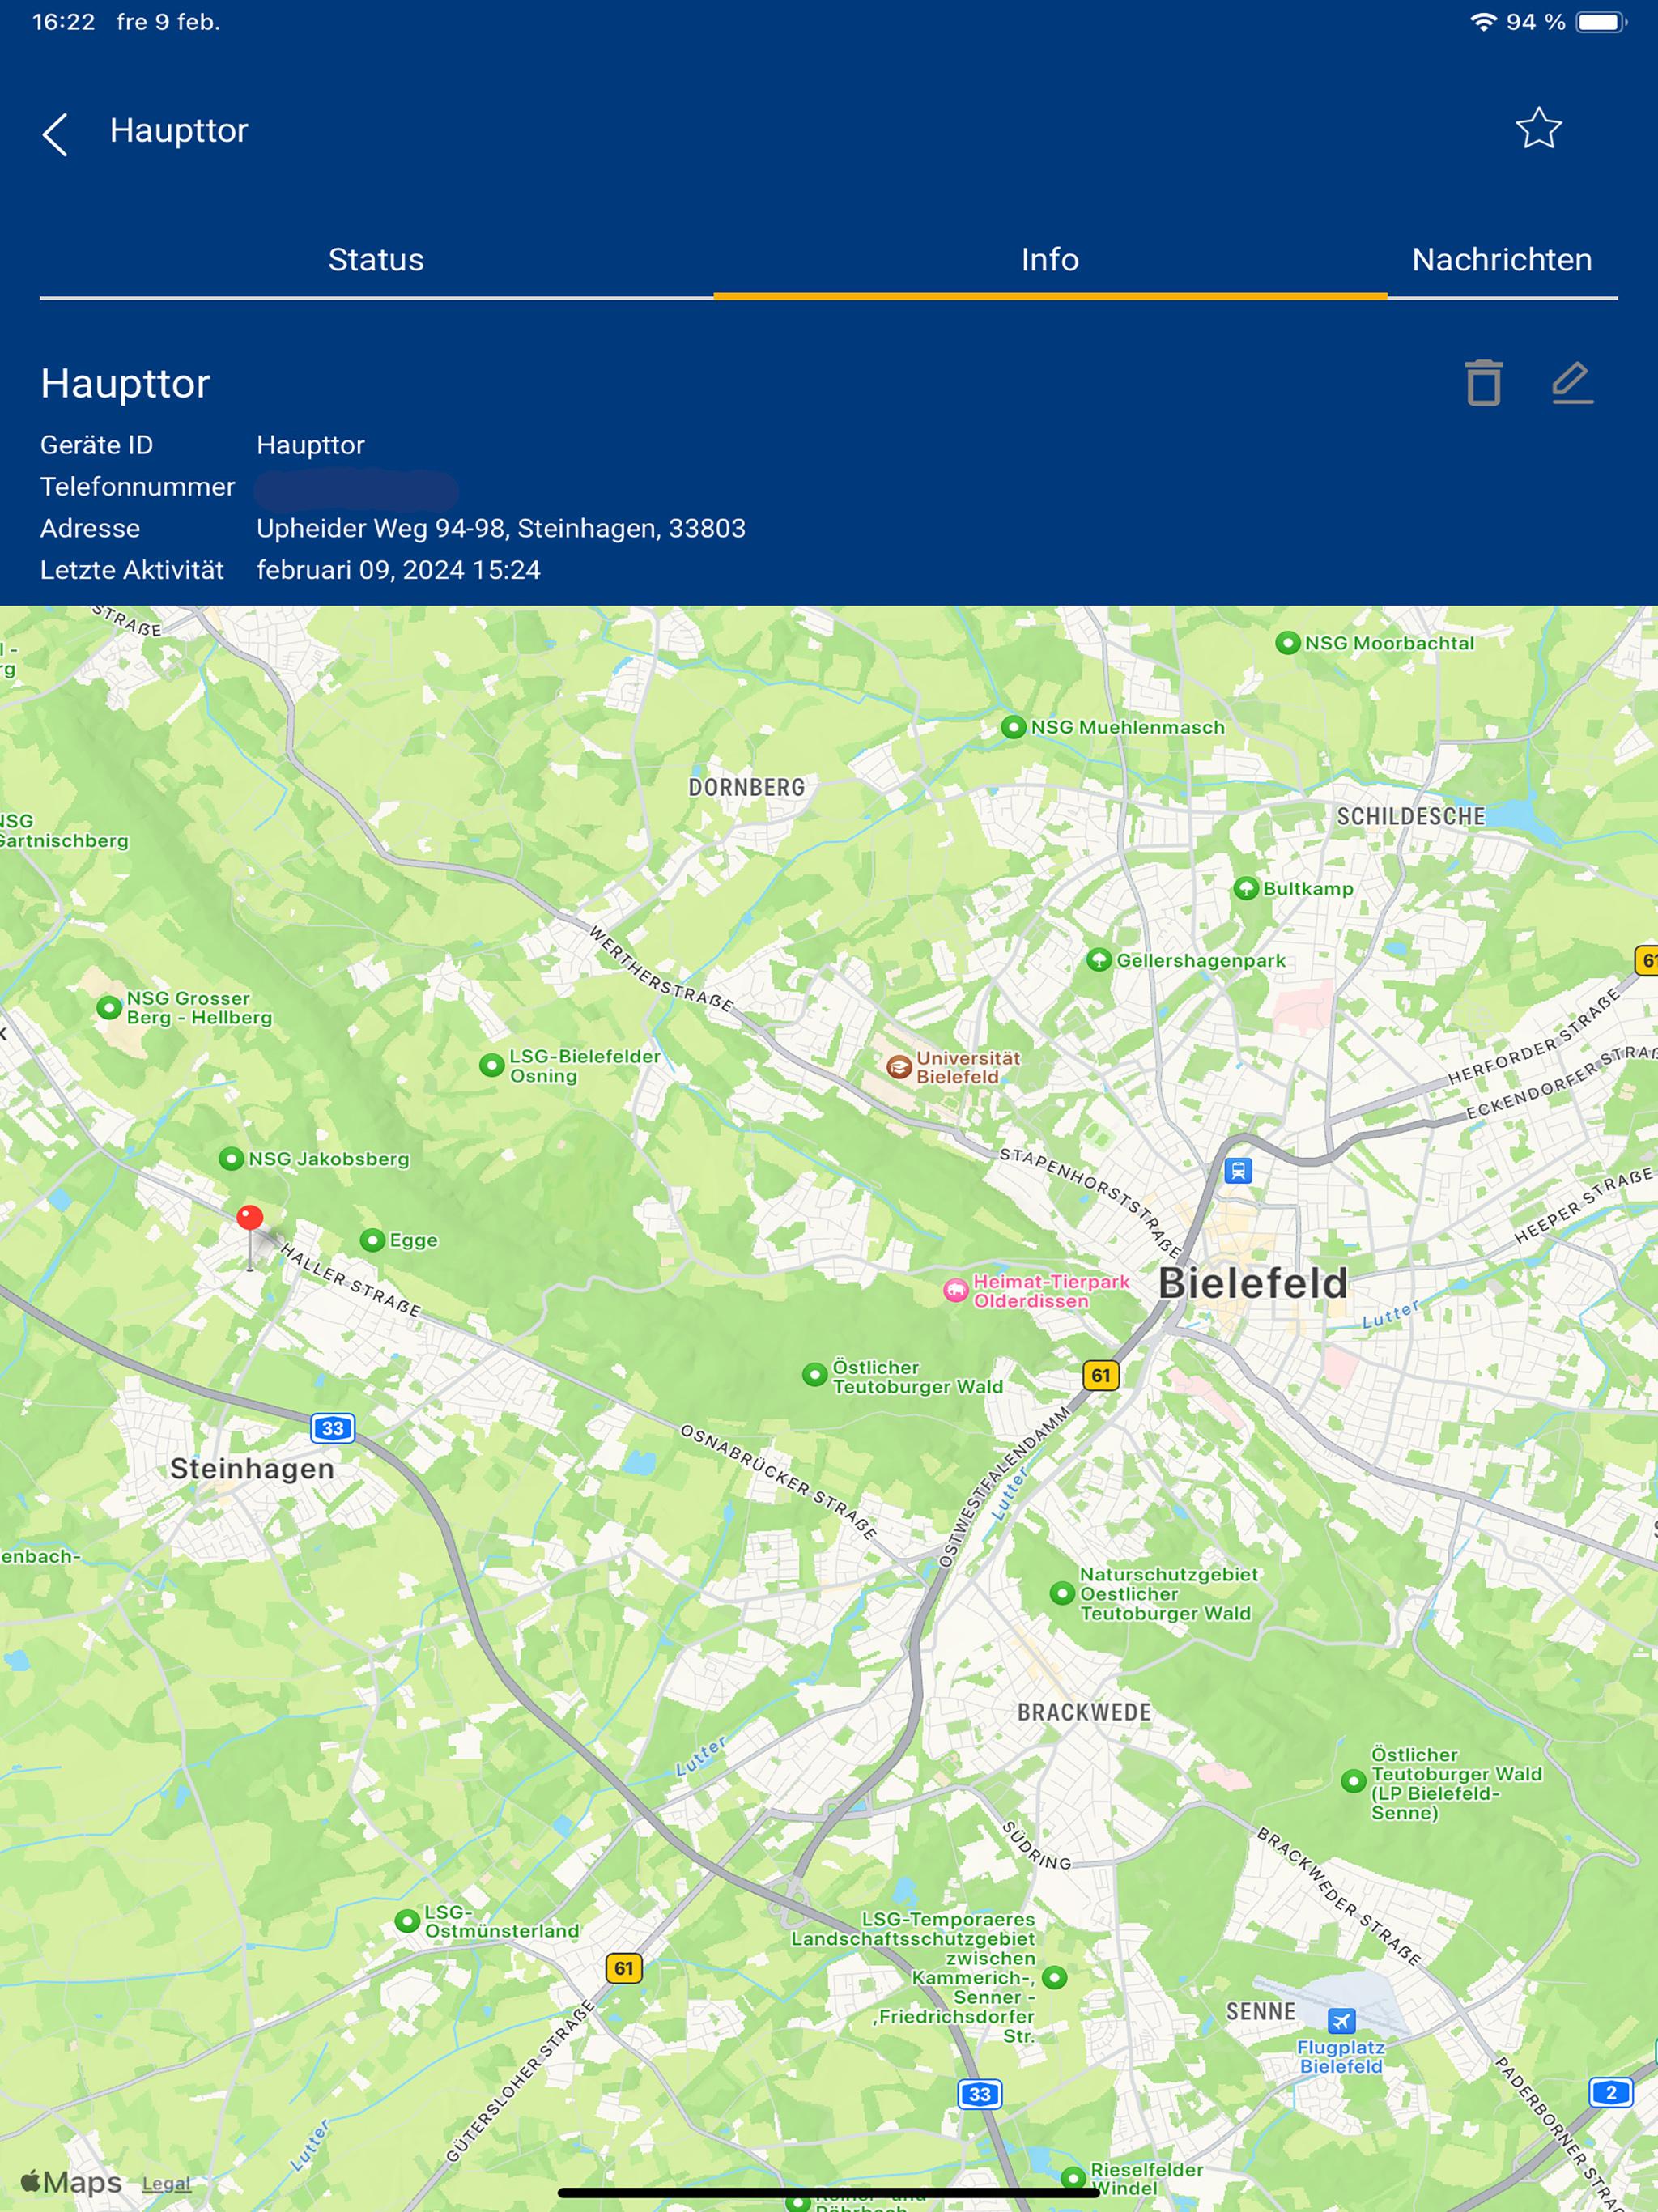Tap the Bielefeld city label

tap(1253, 1283)
